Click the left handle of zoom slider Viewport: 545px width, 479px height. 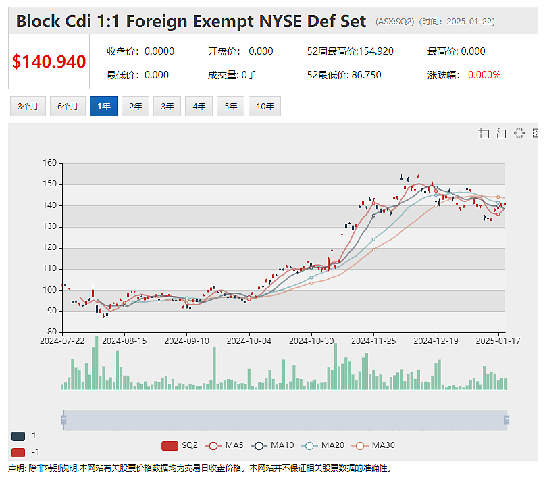pyautogui.click(x=63, y=420)
